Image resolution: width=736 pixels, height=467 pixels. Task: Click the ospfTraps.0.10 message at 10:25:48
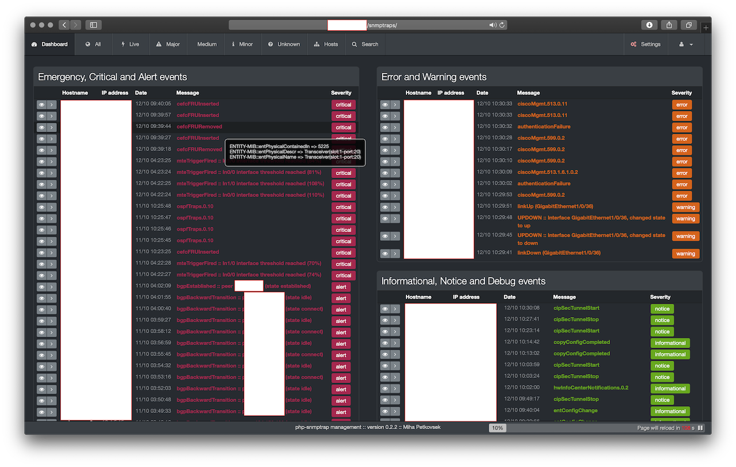pos(195,207)
